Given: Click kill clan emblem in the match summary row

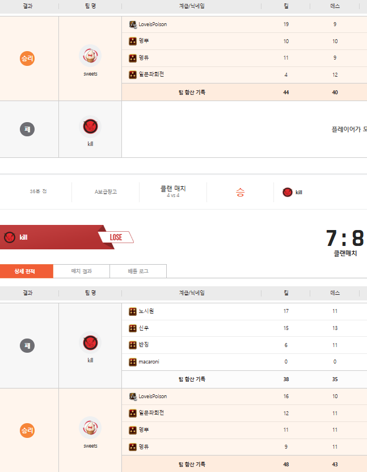Looking at the screenshot, I should [288, 192].
